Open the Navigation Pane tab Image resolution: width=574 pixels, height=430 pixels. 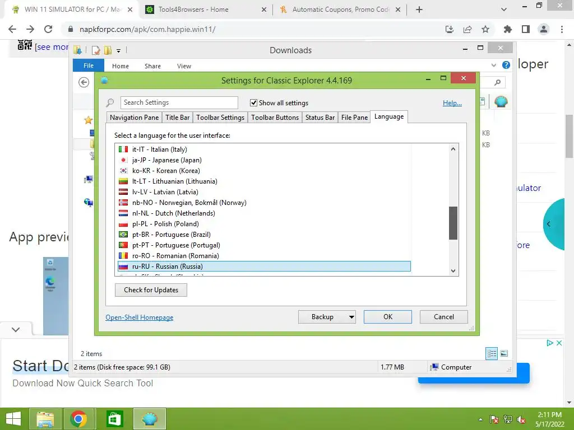[x=134, y=118]
